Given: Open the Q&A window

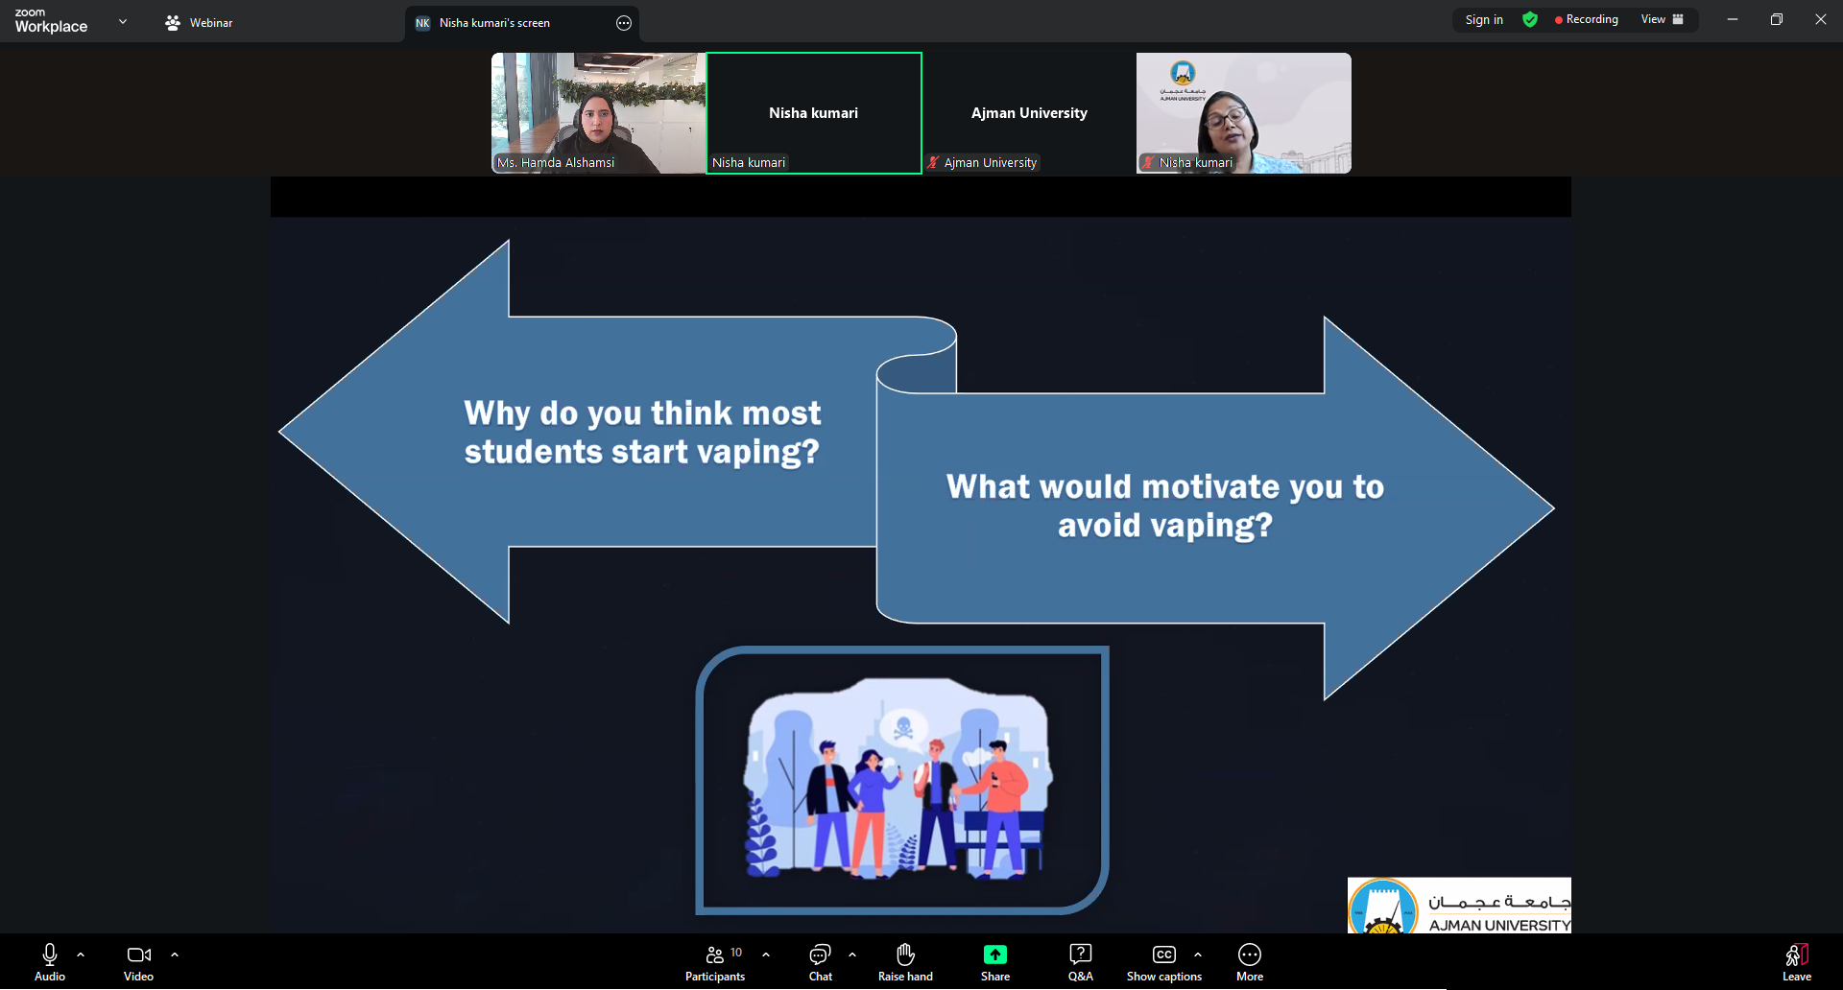Looking at the screenshot, I should pyautogui.click(x=1080, y=962).
